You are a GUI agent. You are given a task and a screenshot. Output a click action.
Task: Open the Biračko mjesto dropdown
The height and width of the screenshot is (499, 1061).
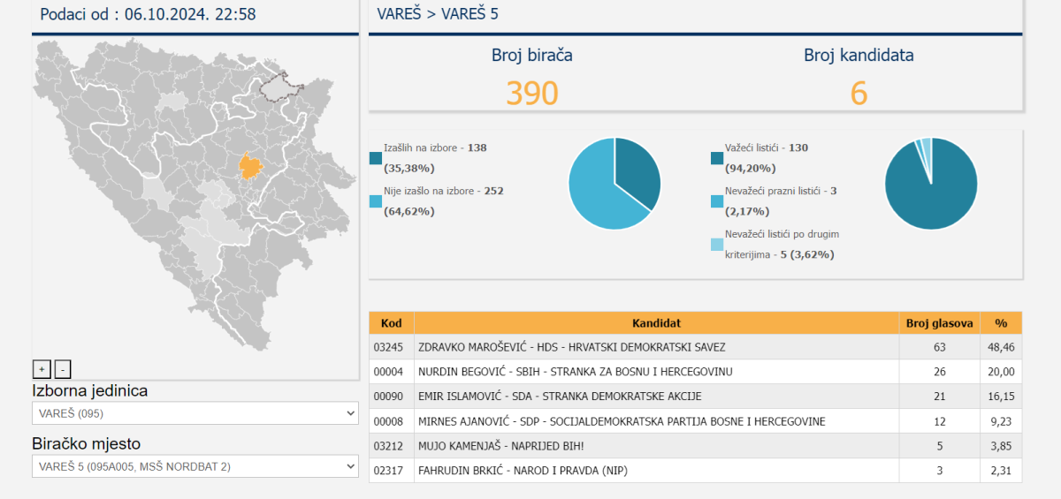click(x=195, y=466)
